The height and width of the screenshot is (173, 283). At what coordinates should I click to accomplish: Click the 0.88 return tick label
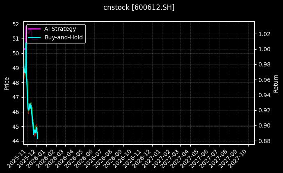pyautogui.click(x=264, y=141)
